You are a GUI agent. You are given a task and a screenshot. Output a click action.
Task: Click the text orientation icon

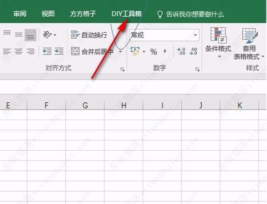pyautogui.click(x=47, y=34)
